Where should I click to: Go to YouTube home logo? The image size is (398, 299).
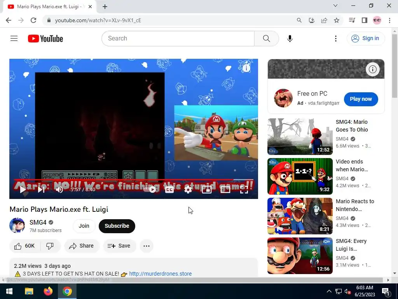[x=45, y=39]
